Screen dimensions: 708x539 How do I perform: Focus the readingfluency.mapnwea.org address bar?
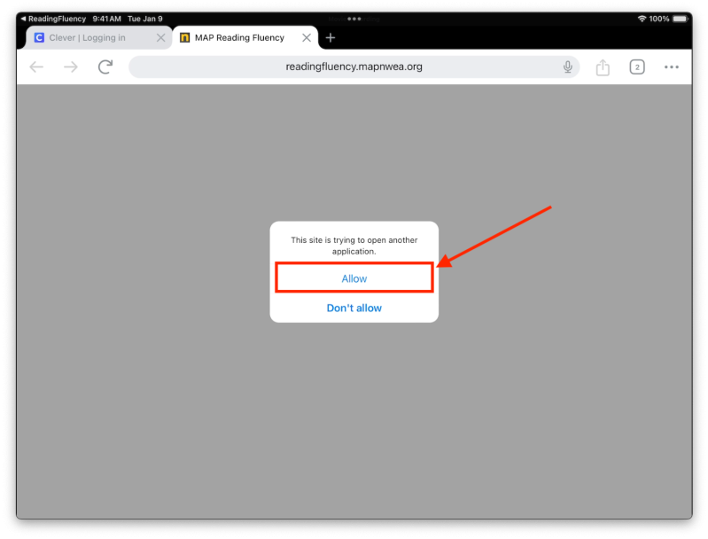tap(354, 67)
